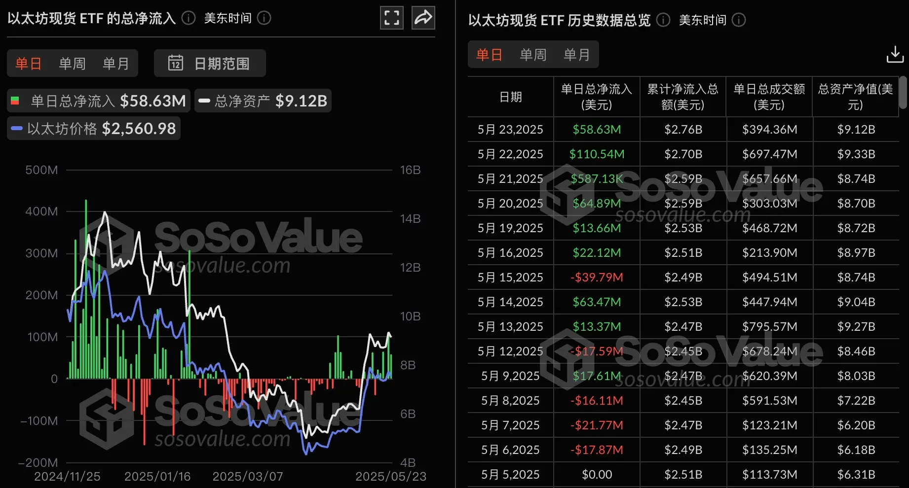Open info tooltip beside 以太坊现货 ETF 的总净流入 title
The height and width of the screenshot is (488, 909).
pyautogui.click(x=188, y=18)
